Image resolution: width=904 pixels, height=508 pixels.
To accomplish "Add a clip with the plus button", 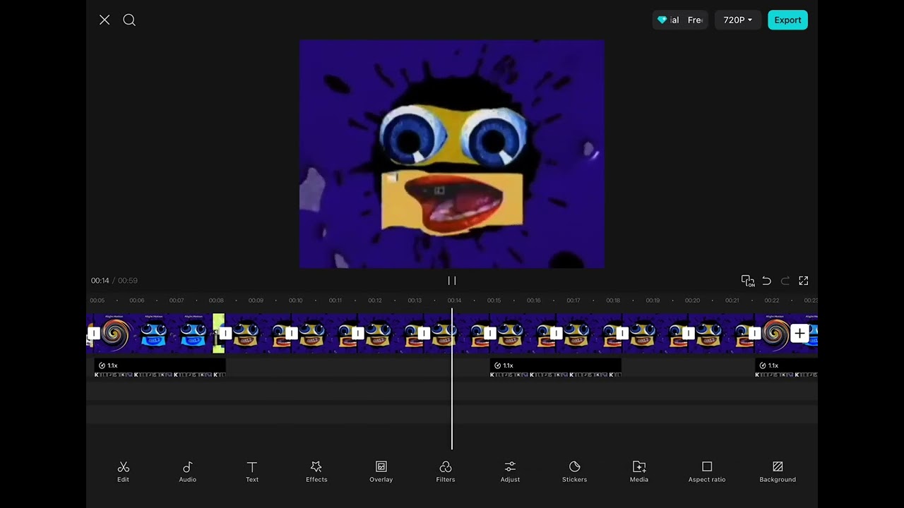I will pos(799,333).
